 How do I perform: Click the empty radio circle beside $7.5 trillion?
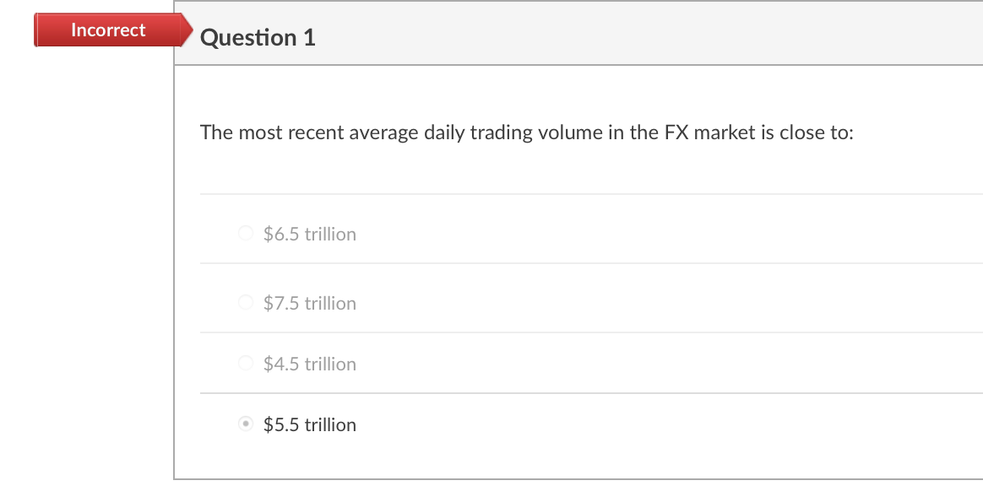click(245, 302)
